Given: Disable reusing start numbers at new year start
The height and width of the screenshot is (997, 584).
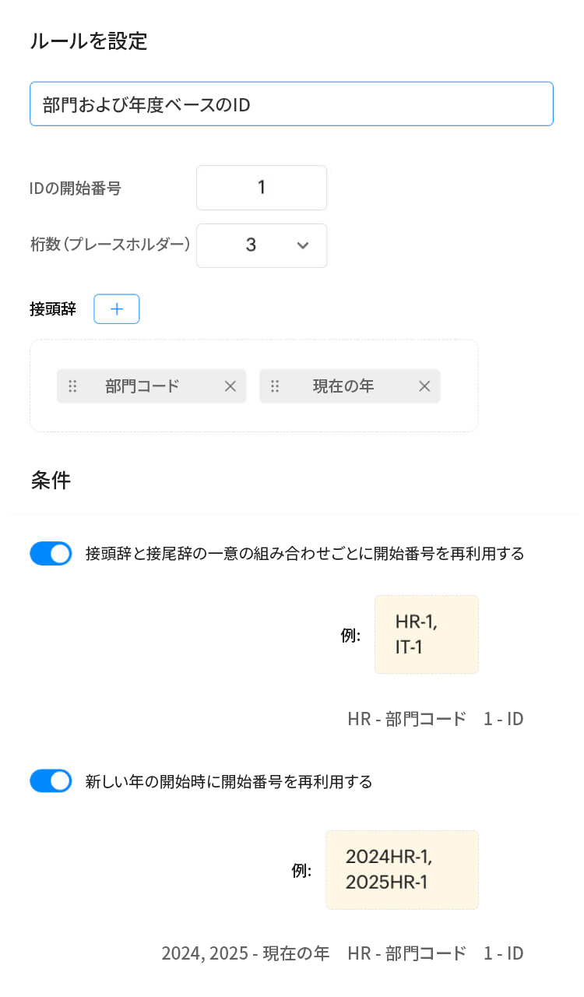Looking at the screenshot, I should 51,780.
